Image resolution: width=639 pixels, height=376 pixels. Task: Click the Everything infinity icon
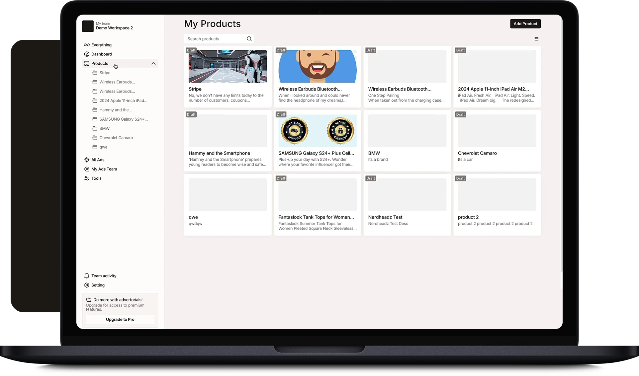coord(87,45)
